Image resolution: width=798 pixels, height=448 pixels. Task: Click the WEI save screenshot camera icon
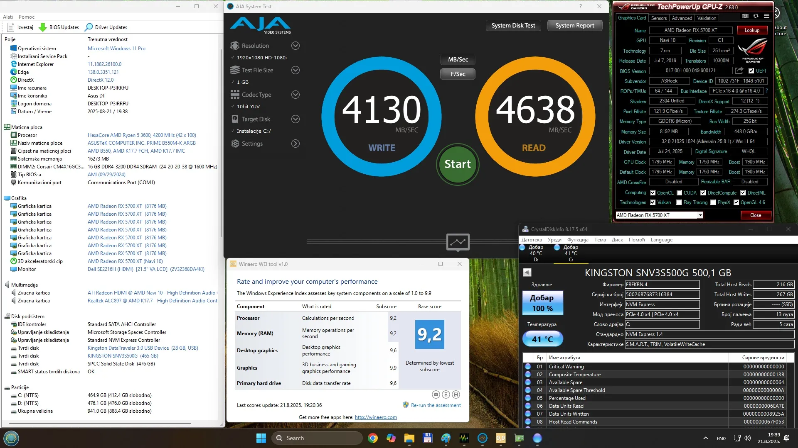(x=436, y=394)
